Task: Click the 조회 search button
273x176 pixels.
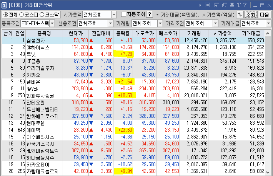Action: (250, 15)
